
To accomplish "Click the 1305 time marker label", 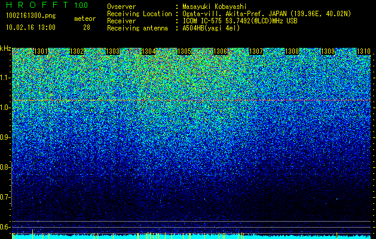I will pyautogui.click(x=184, y=51).
